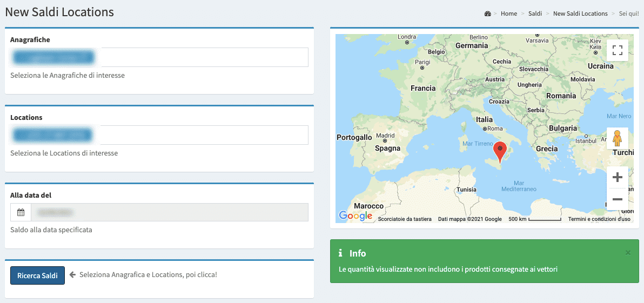644x303 pixels.
Task: Open Saldi in the breadcrumb
Action: [x=535, y=14]
